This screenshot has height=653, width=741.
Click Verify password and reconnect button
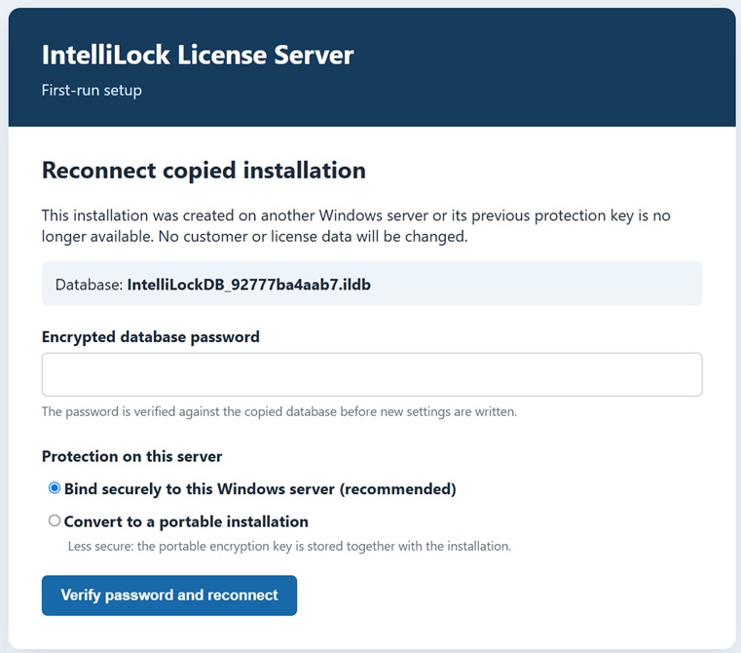tap(169, 595)
